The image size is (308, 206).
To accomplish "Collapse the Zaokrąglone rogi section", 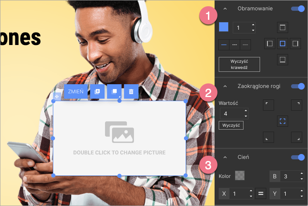I will [x=225, y=86].
